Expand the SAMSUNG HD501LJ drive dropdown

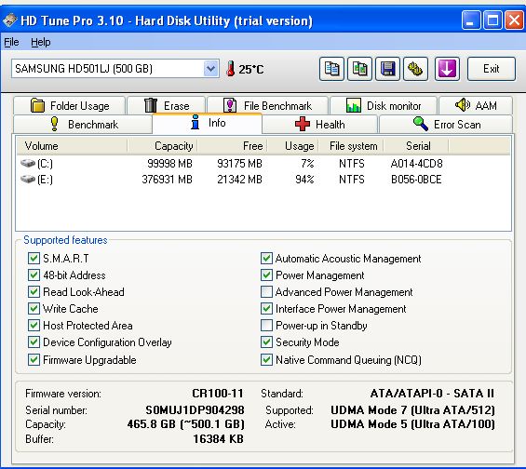click(x=210, y=69)
